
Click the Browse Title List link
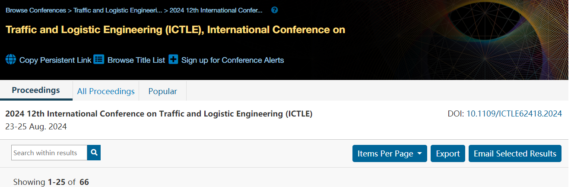[x=136, y=60]
